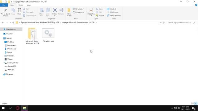Screen dimensions: 198x111
Task: Click the Edit ribbon button
Action: click(99, 12)
